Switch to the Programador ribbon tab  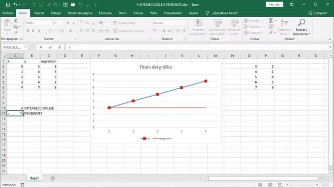(x=173, y=13)
